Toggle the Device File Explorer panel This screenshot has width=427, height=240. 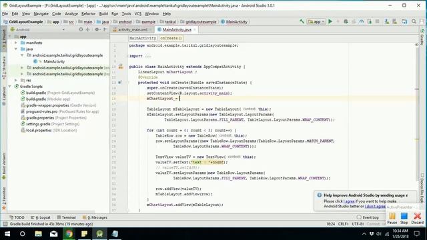pyautogui.click(x=422, y=188)
